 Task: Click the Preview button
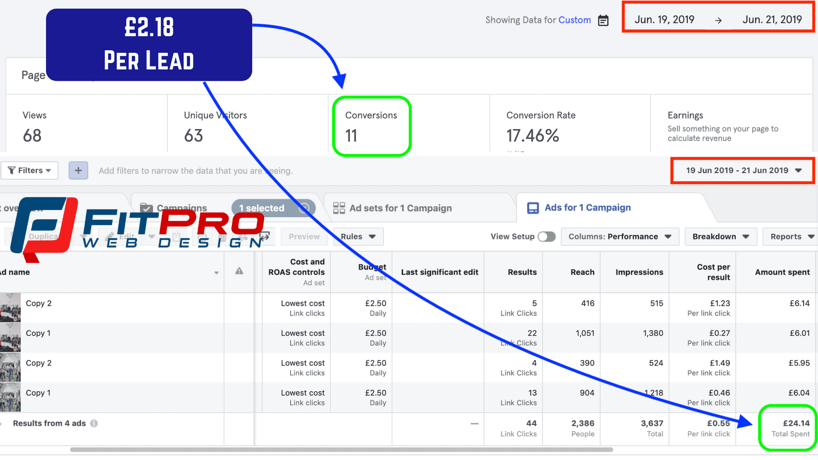coord(304,236)
